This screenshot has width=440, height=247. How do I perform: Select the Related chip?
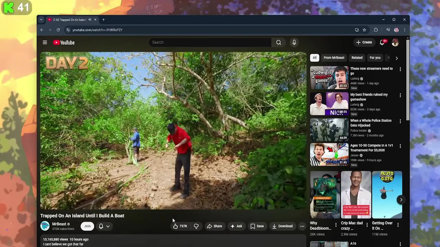coord(357,58)
